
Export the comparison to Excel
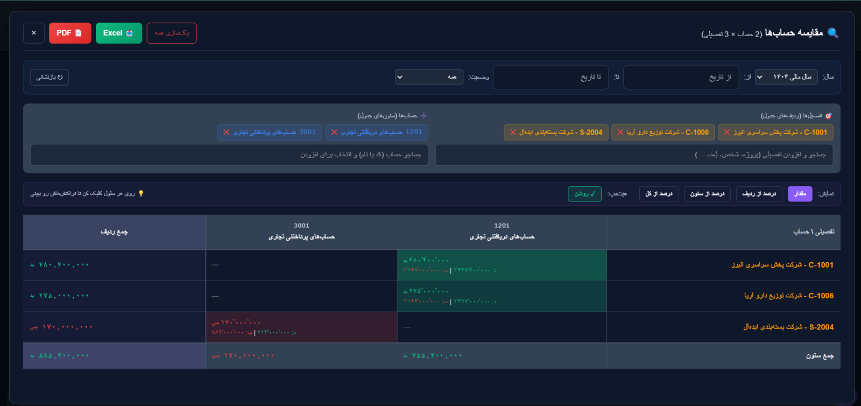(x=119, y=33)
